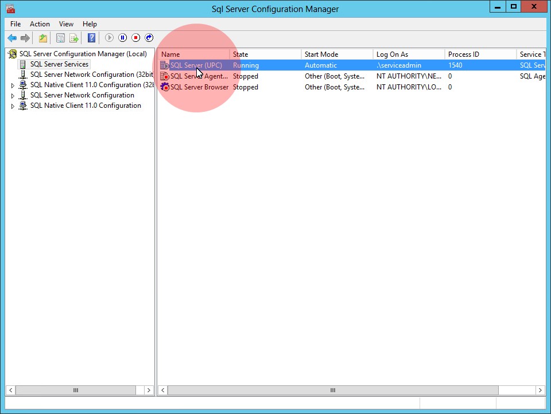
Task: Pause the selected service
Action: [122, 38]
